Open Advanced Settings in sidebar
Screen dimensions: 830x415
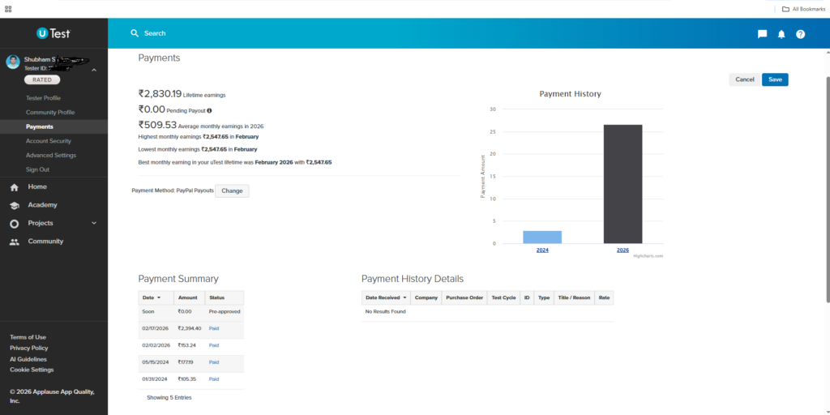click(51, 155)
